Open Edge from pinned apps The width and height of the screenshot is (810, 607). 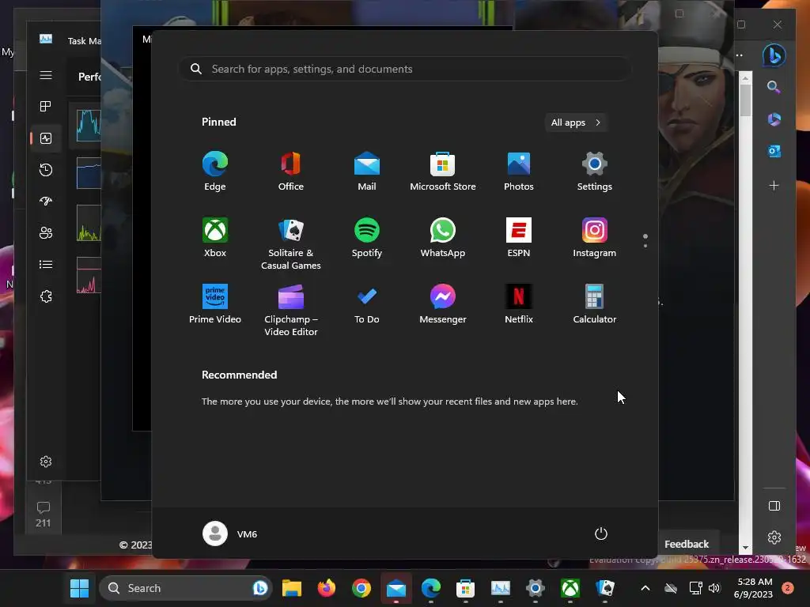[215, 172]
